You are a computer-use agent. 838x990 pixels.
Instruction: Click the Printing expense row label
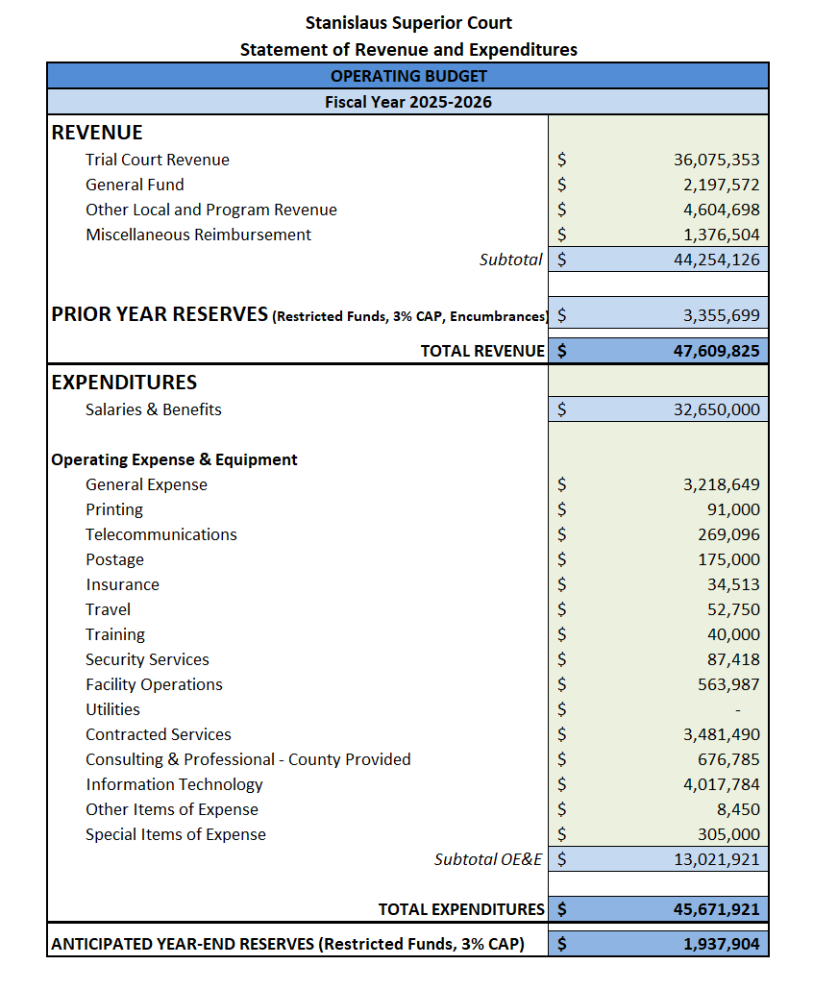tap(114, 509)
